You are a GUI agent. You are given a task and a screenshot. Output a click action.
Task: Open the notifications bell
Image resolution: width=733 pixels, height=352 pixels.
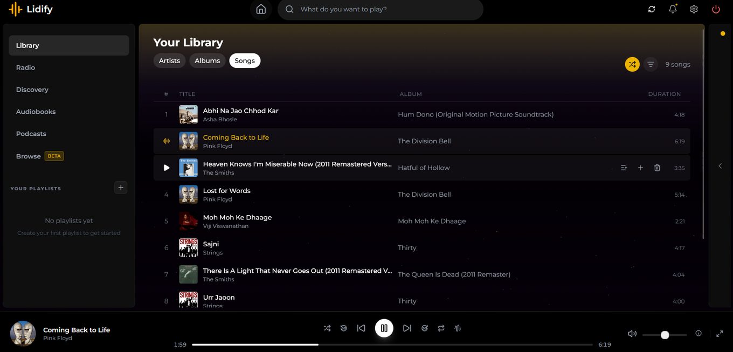673,9
